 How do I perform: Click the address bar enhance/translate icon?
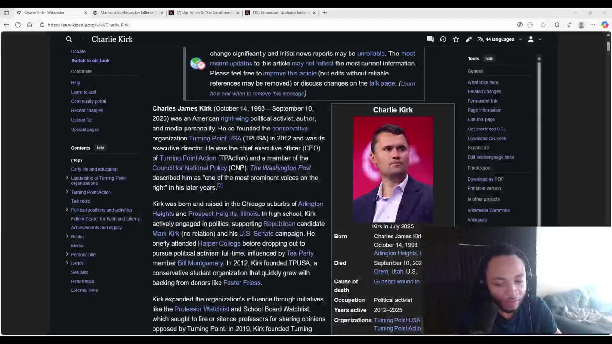(520, 25)
